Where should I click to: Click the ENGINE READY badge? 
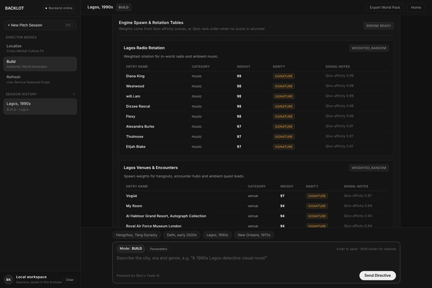[378, 26]
